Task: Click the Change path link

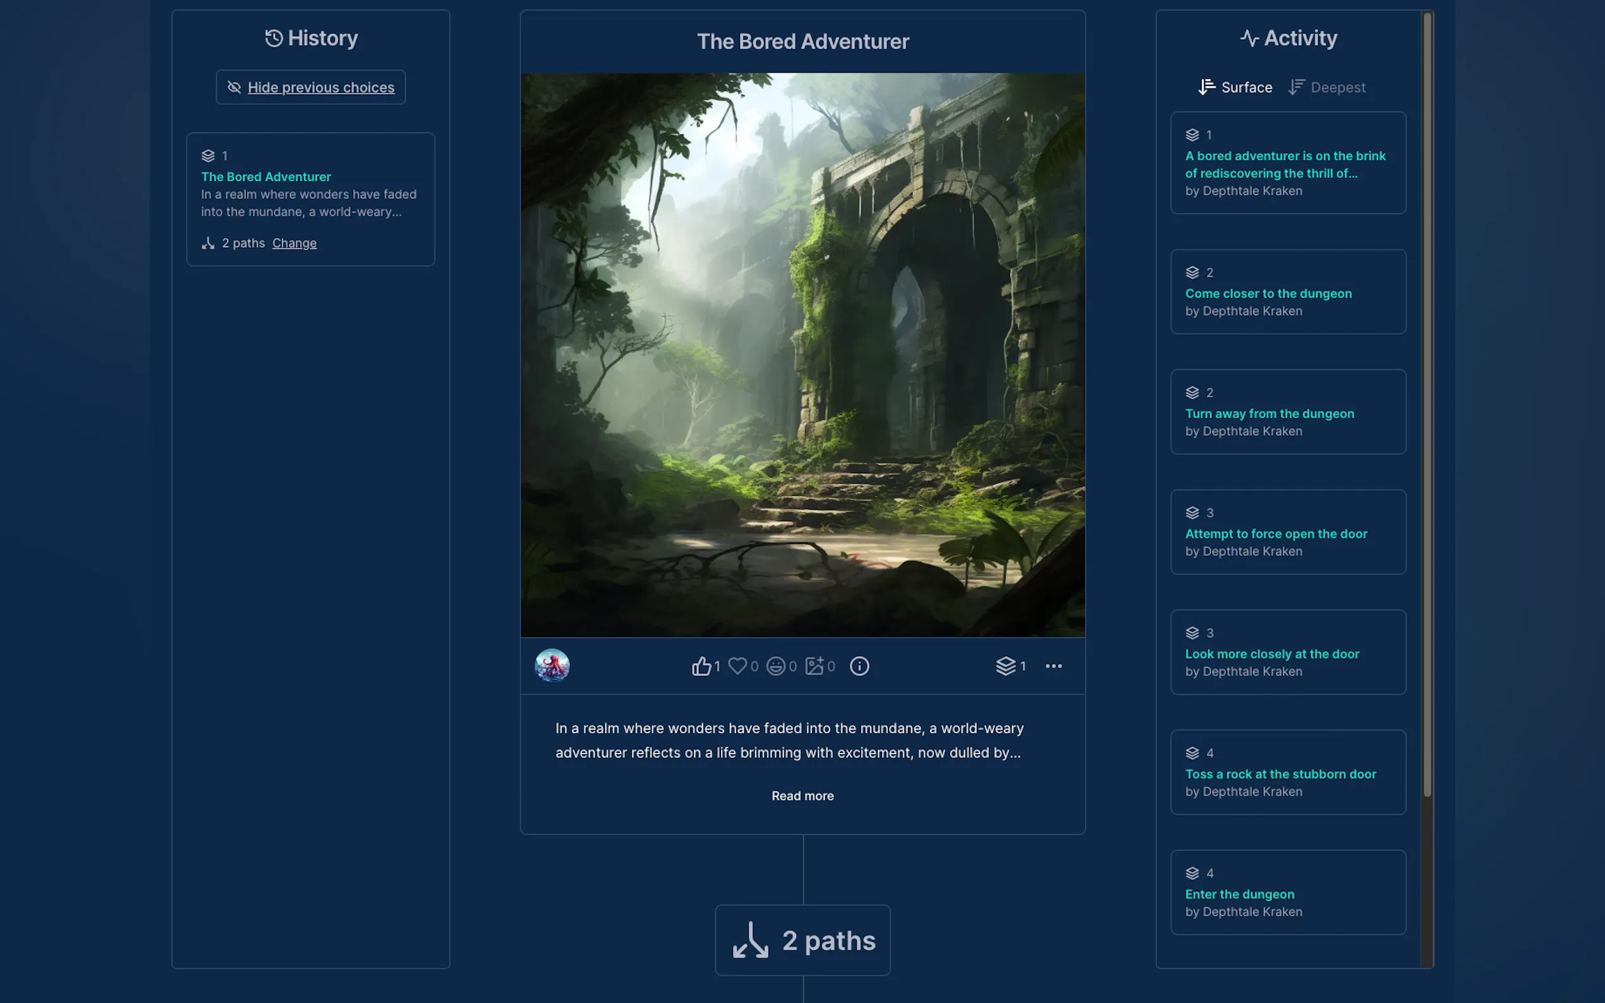Action: tap(294, 243)
